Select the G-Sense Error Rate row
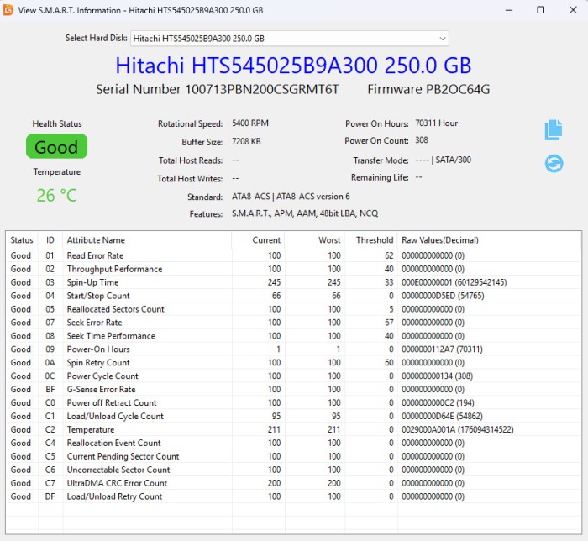The height and width of the screenshot is (541, 588). tap(294, 389)
